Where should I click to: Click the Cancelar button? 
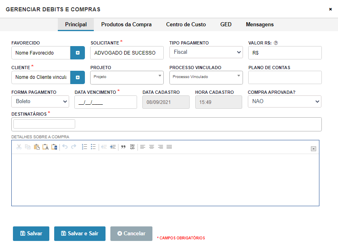click(x=131, y=234)
